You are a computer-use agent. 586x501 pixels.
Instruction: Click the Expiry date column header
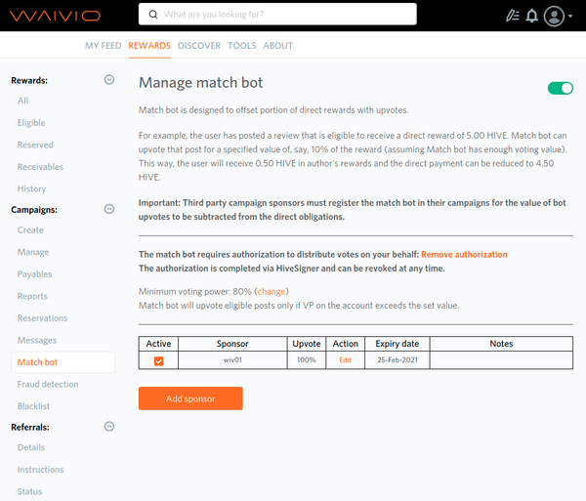pyautogui.click(x=398, y=344)
